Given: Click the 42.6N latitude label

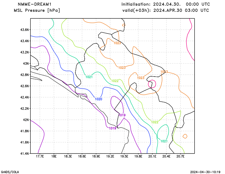Looking at the screenshot, I should (x=24, y=86).
